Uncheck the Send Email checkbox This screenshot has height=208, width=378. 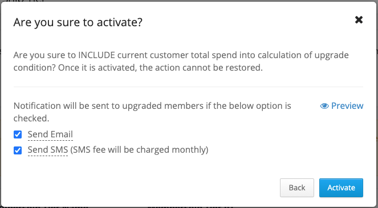(x=18, y=134)
